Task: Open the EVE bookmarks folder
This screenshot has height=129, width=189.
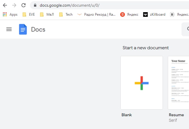Action: pyautogui.click(x=29, y=14)
